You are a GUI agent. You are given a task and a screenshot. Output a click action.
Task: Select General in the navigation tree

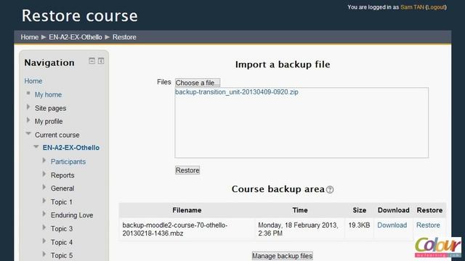pyautogui.click(x=62, y=188)
